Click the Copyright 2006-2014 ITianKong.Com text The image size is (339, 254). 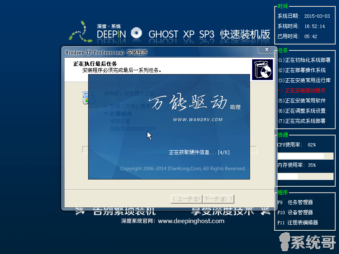183,168
